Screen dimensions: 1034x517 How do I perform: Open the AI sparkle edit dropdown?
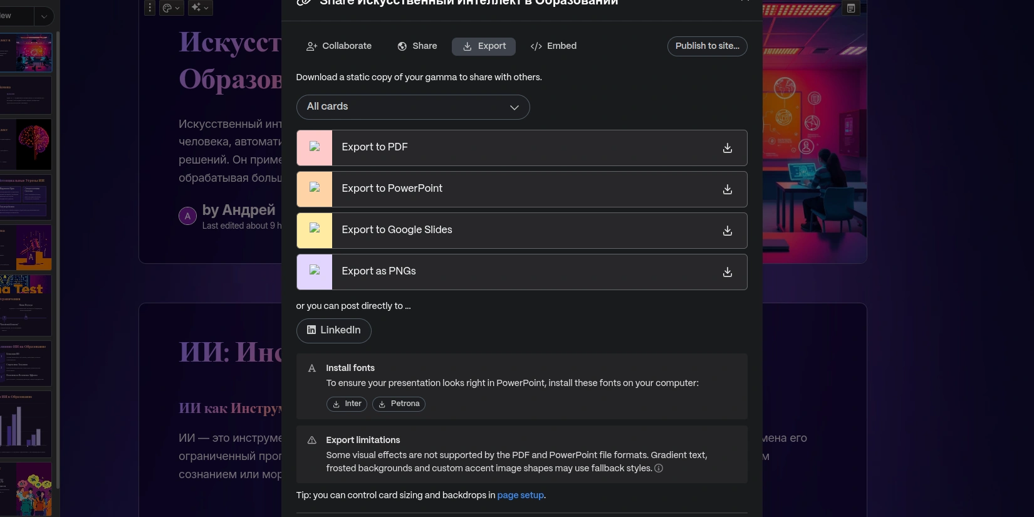click(x=201, y=8)
